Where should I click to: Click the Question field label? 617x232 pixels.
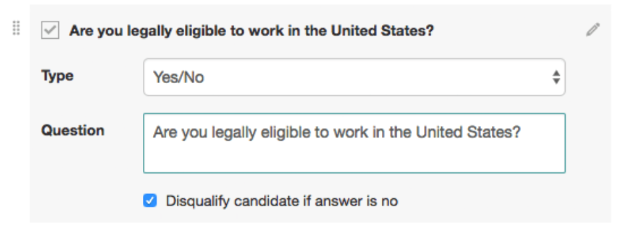(x=72, y=130)
